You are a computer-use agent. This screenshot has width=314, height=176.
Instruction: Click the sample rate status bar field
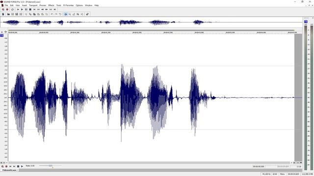[x=266, y=174]
